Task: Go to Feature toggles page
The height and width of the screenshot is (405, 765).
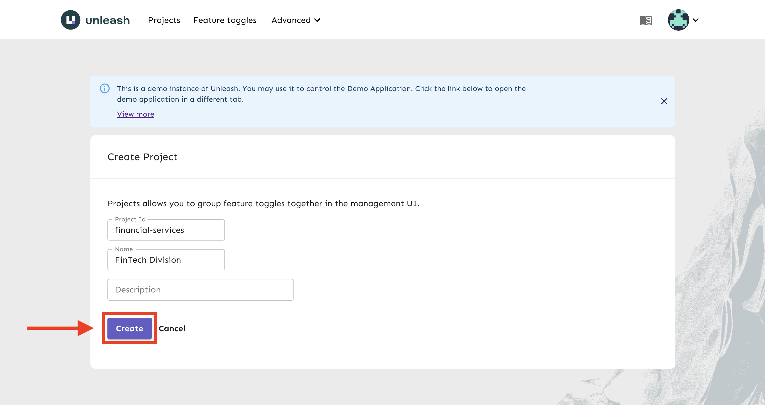Action: point(224,20)
